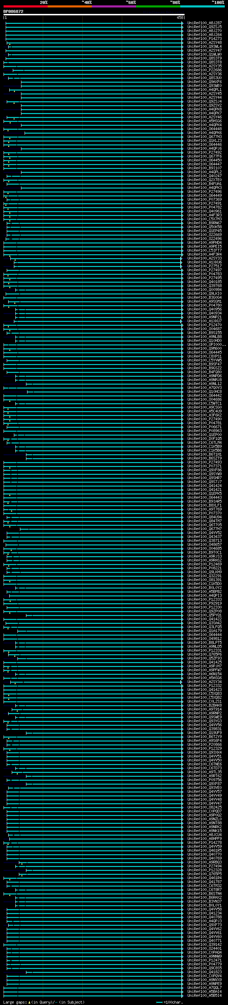Select label UniRef100_A1XKU6
228x1005 pixels.
tap(204, 262)
